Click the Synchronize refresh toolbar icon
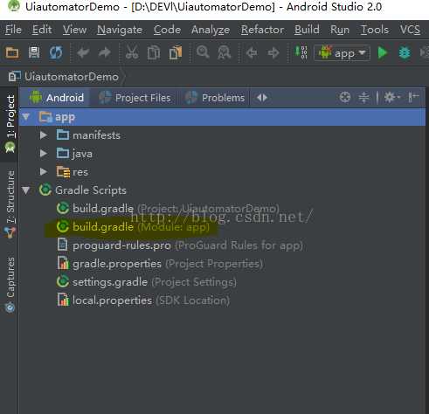Screen dimensions: 429x414 tap(56, 52)
